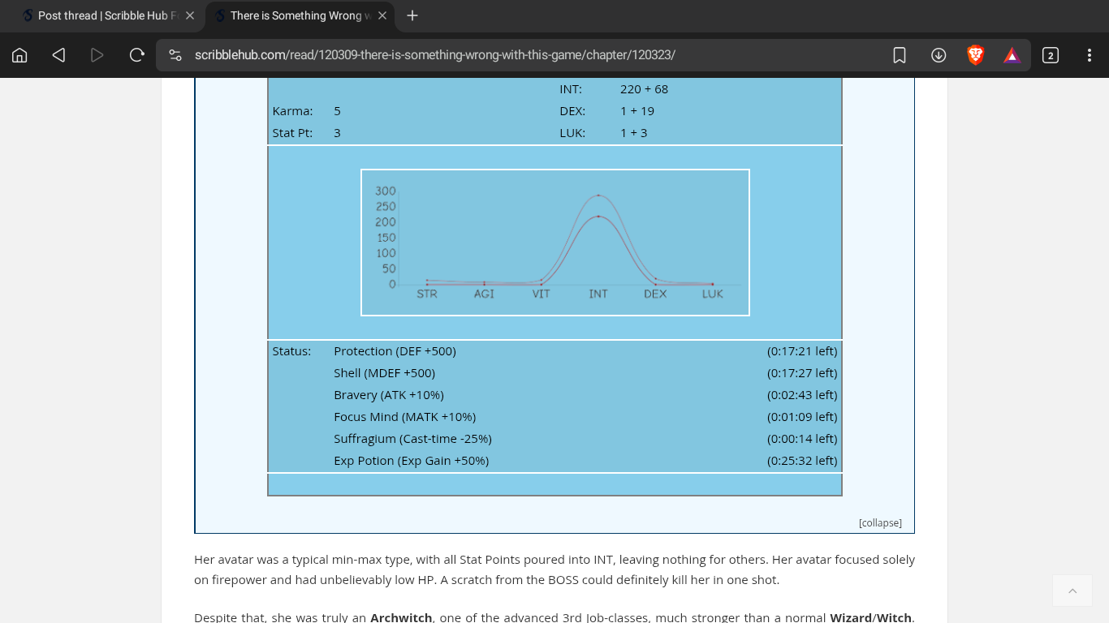Close the Post thread tab

190,15
